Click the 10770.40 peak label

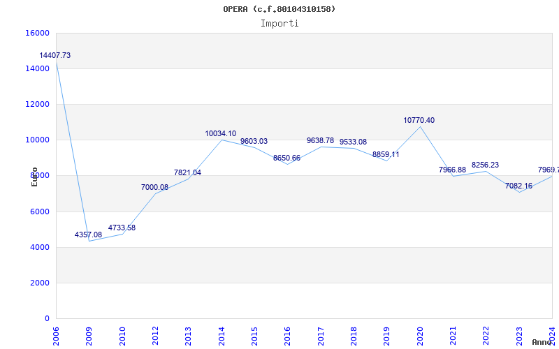pyautogui.click(x=419, y=120)
